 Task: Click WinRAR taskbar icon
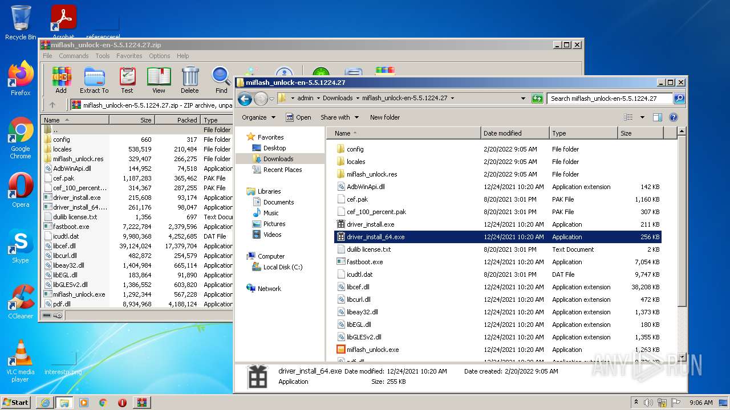pyautogui.click(x=141, y=403)
